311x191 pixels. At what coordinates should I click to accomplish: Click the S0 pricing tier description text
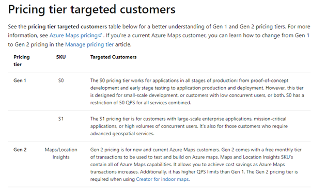click(x=197, y=91)
